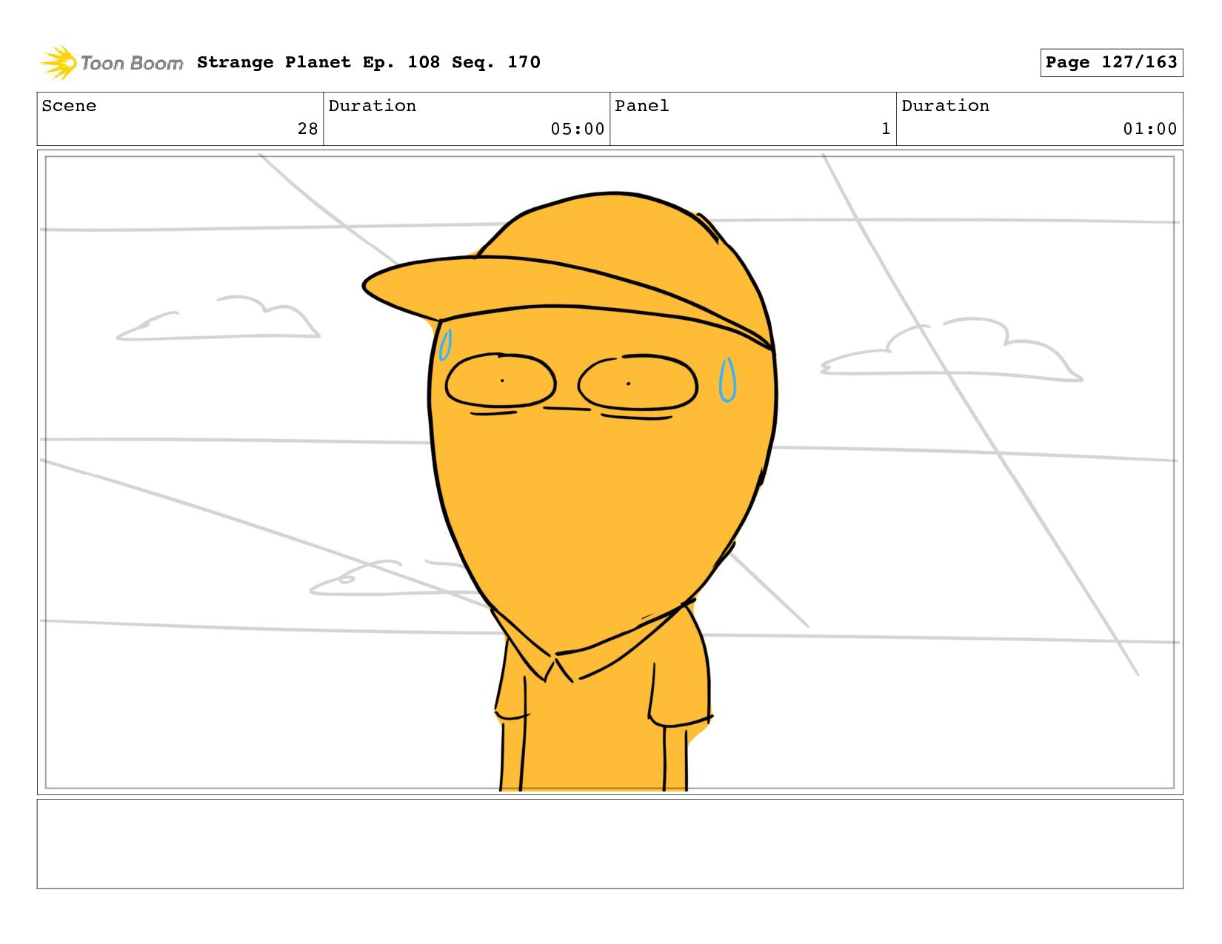The height and width of the screenshot is (944, 1222).
Task: Select scene number '28'
Action: (x=307, y=129)
